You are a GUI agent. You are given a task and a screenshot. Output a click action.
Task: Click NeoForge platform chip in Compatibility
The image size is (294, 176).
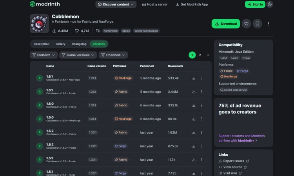point(229,77)
